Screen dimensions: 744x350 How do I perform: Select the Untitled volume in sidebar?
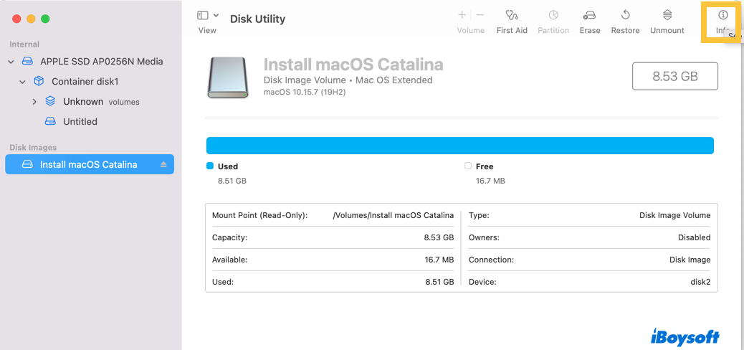[x=80, y=122]
